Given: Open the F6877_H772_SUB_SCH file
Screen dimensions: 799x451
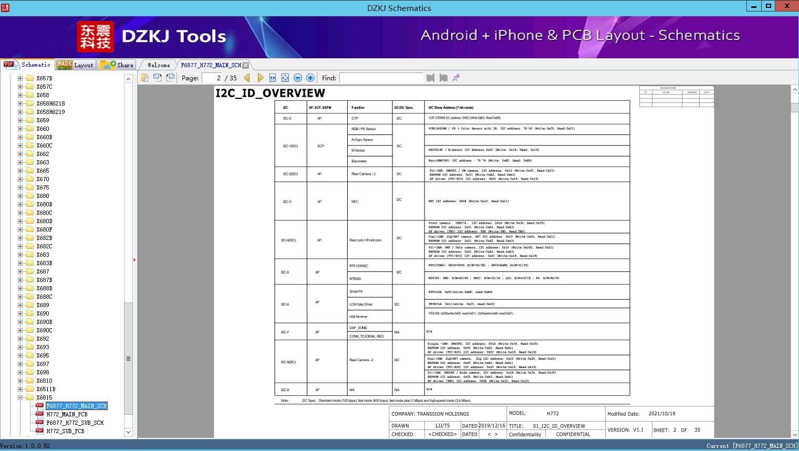Looking at the screenshot, I should pos(75,423).
